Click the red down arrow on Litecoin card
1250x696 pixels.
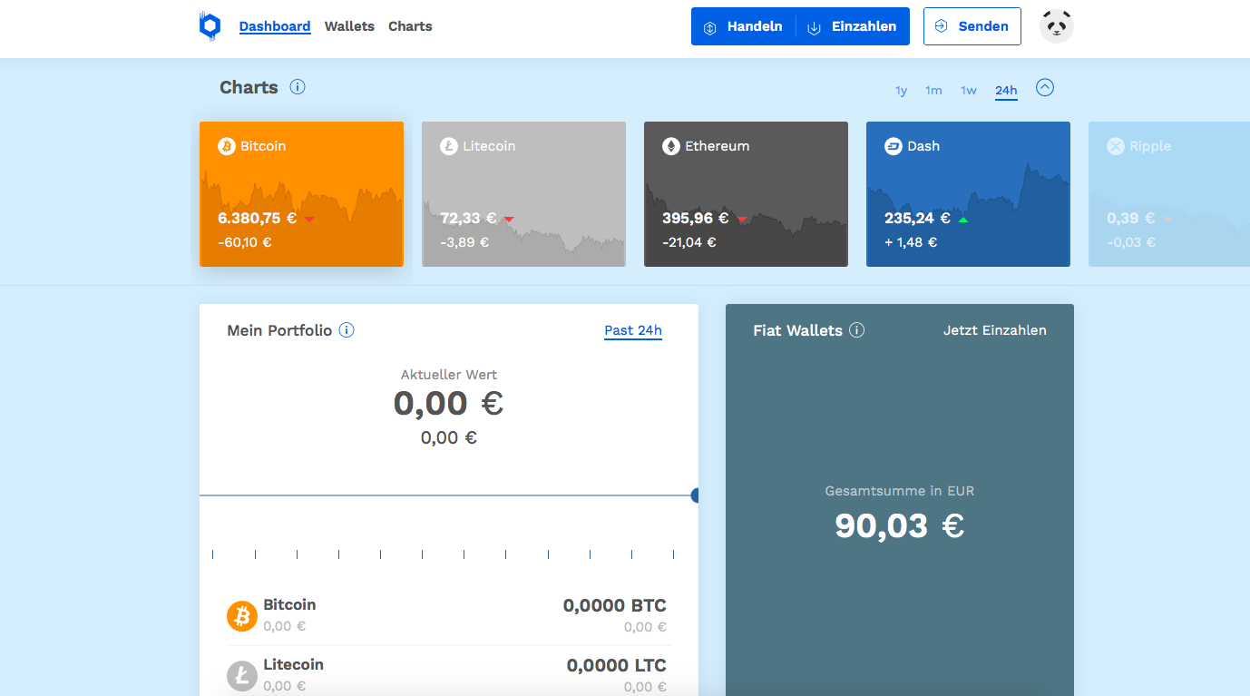click(x=509, y=220)
